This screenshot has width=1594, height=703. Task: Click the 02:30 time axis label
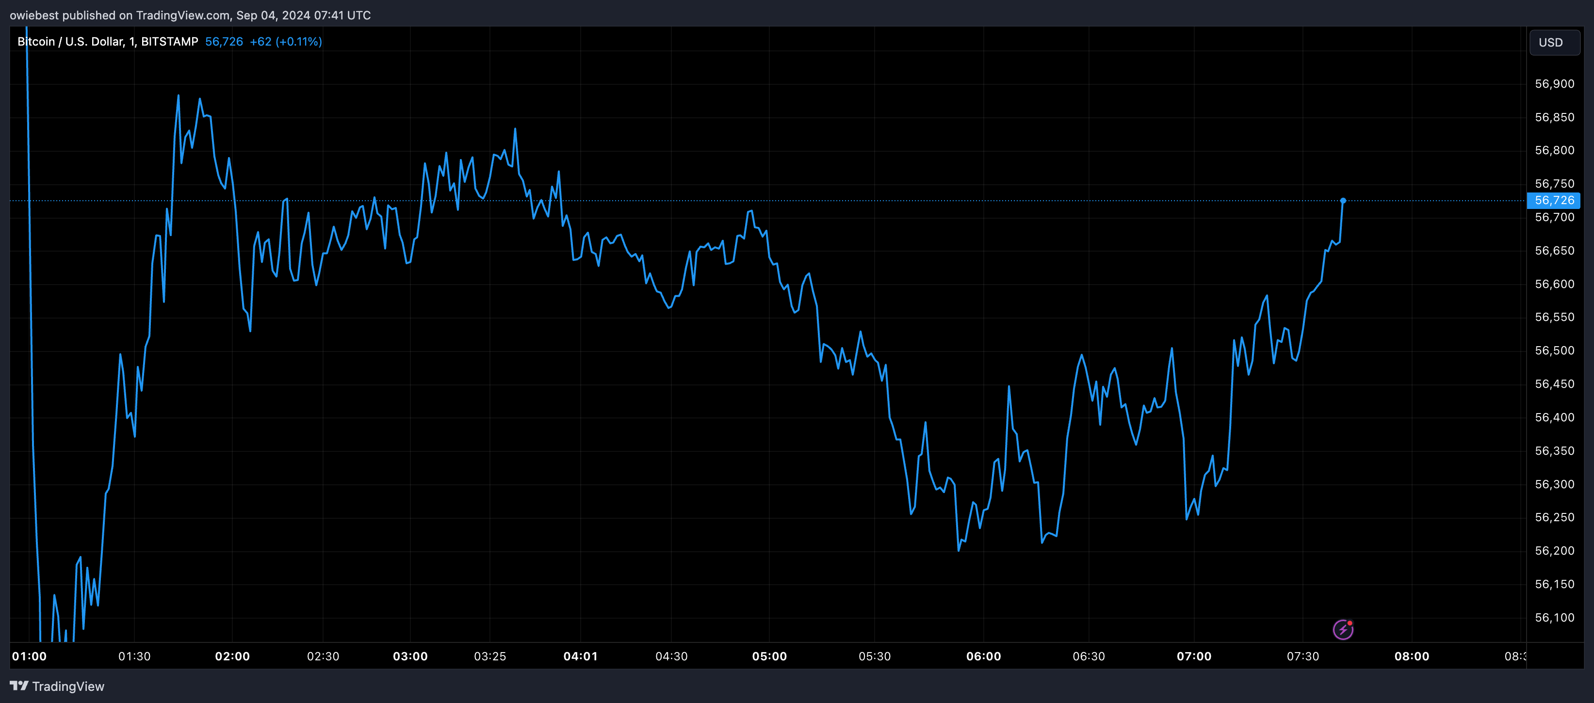[323, 656]
